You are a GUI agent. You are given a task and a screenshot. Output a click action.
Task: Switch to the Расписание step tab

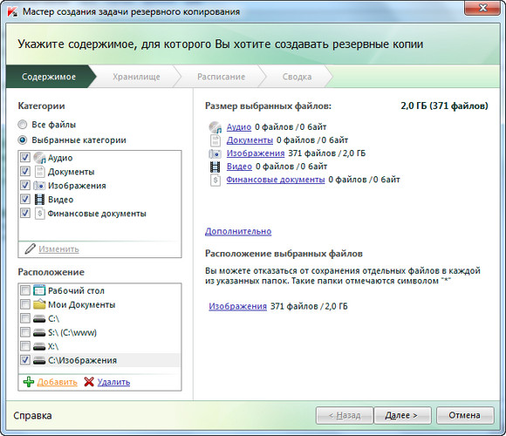pos(222,77)
